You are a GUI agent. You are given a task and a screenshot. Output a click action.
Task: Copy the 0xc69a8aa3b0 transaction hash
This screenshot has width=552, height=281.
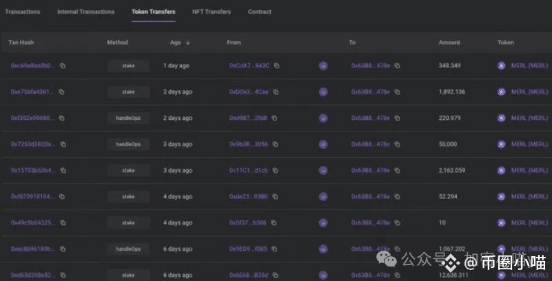pyautogui.click(x=62, y=65)
